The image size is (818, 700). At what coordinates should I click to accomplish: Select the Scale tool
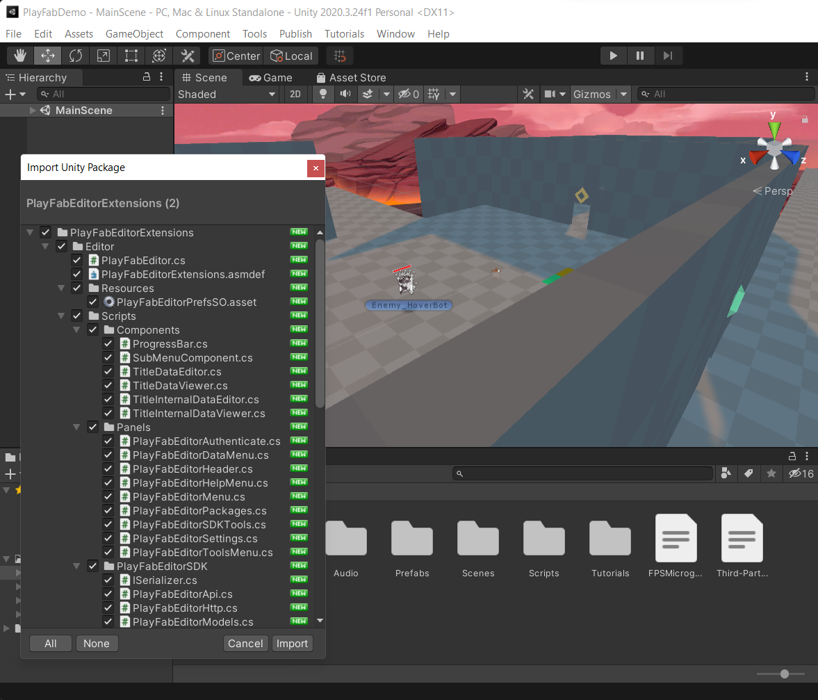pyautogui.click(x=104, y=56)
